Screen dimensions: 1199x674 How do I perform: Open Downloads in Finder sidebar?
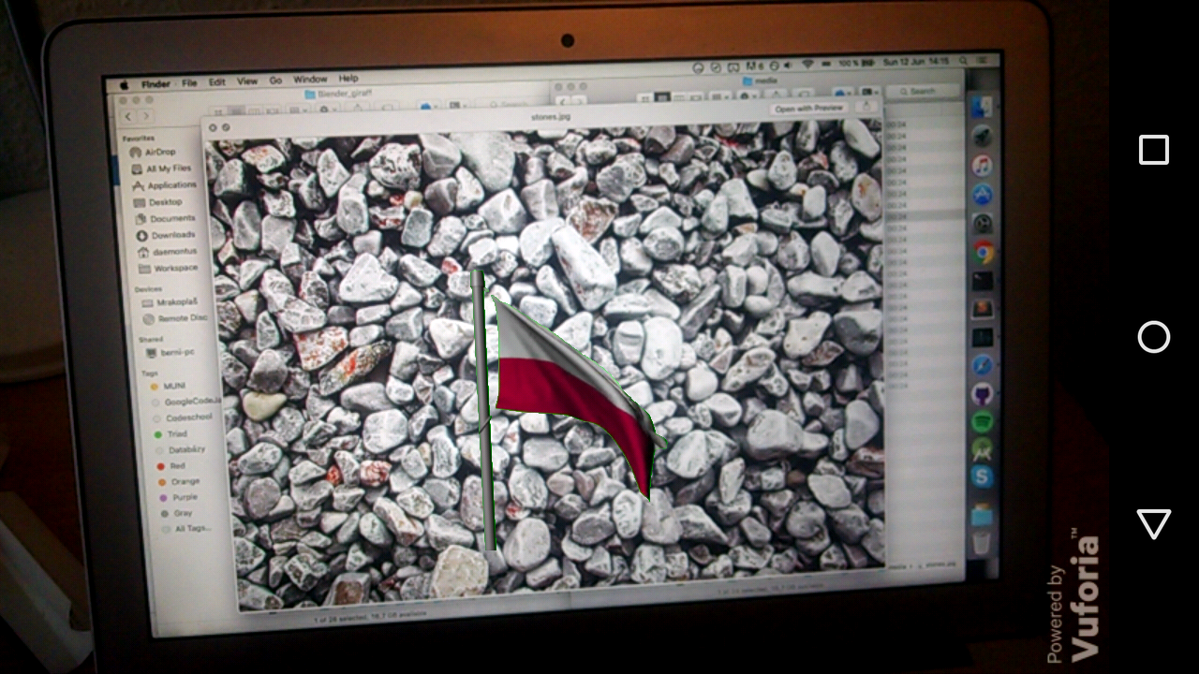click(166, 235)
